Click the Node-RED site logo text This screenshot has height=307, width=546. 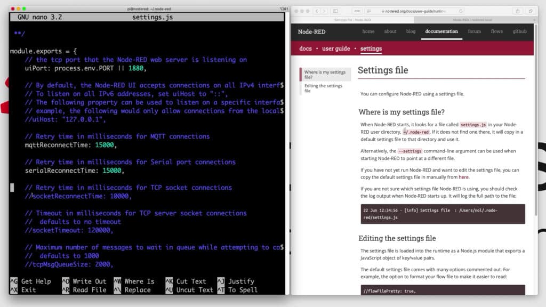311,31
